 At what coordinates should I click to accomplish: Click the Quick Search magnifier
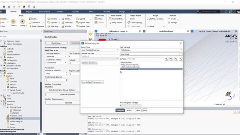tap(198, 12)
